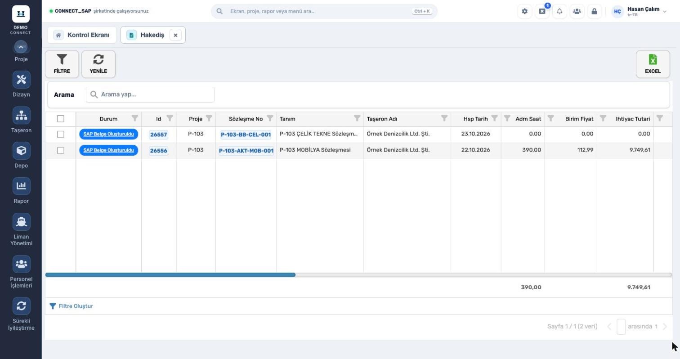Export the table with EXCEL button
680x359 pixels.
653,64
